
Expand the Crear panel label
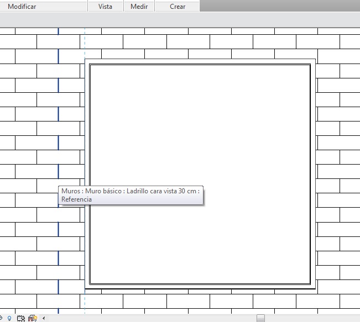pos(178,7)
